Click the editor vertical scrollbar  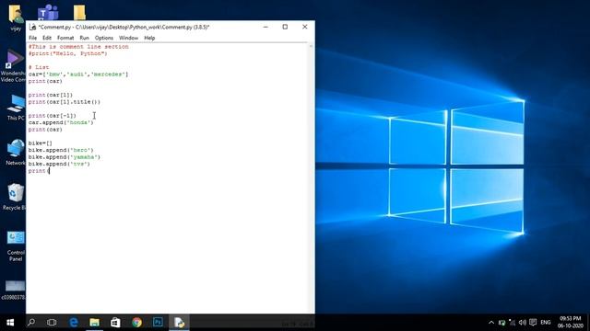311,178
